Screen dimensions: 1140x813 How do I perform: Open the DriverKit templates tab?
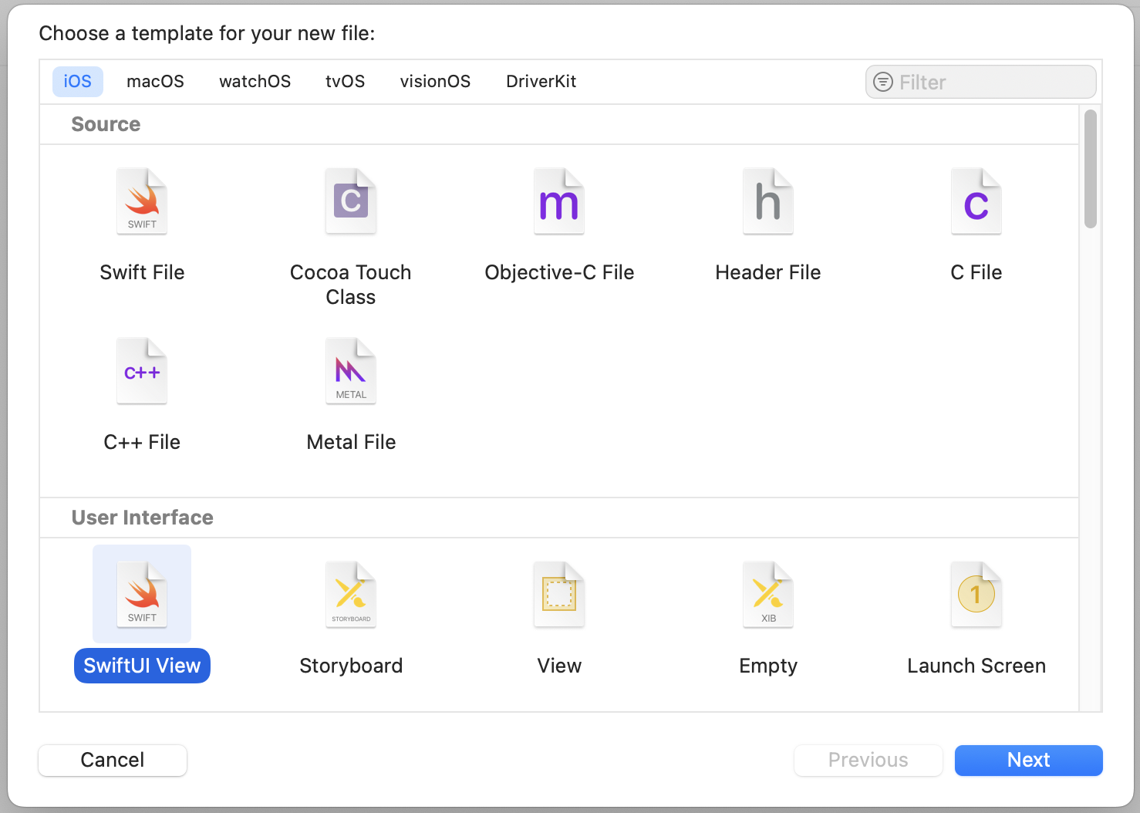(541, 82)
